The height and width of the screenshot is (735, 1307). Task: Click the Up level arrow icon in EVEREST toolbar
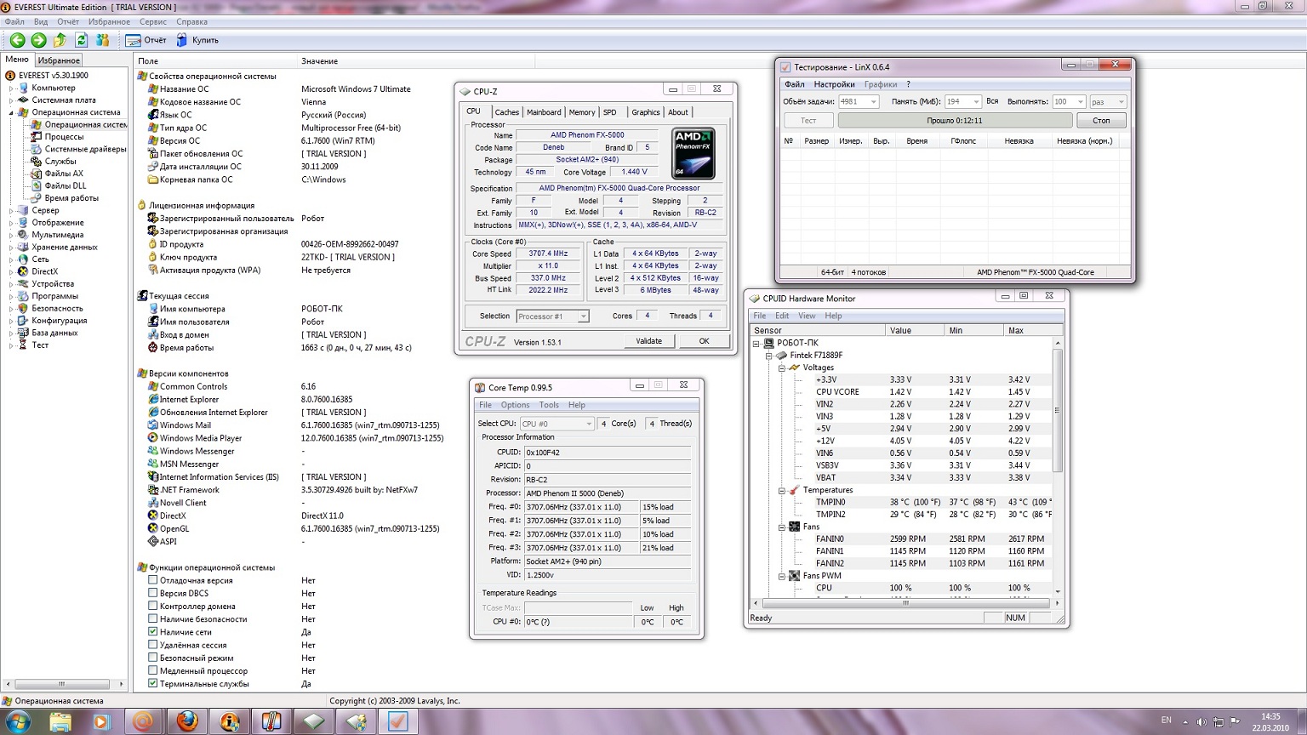click(x=60, y=40)
